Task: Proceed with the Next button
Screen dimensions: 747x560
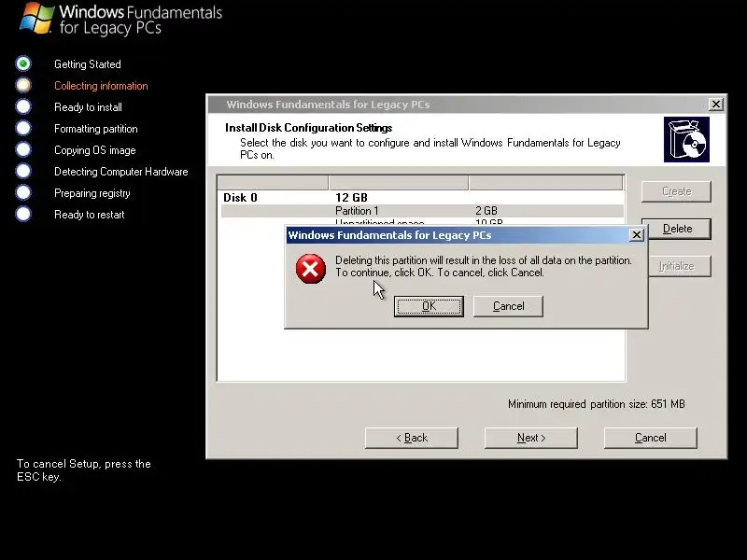Action: [x=531, y=438]
